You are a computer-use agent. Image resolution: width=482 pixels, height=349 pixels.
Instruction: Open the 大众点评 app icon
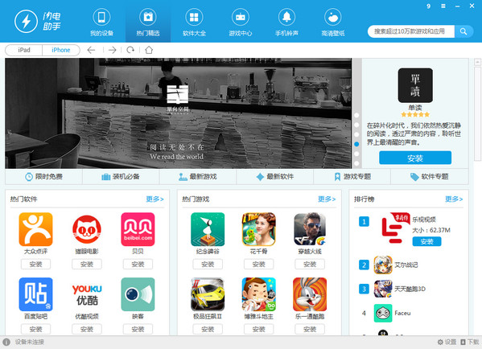pos(35,229)
